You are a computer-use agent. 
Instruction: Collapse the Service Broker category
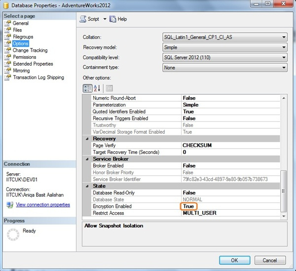[x=87, y=159]
